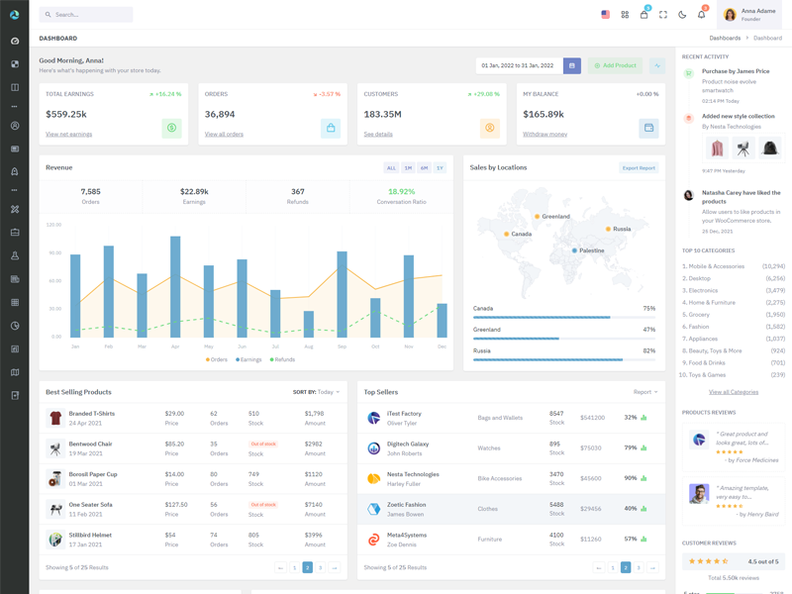
Task: Open the Top Sellers Report dropdown
Action: [x=645, y=392]
